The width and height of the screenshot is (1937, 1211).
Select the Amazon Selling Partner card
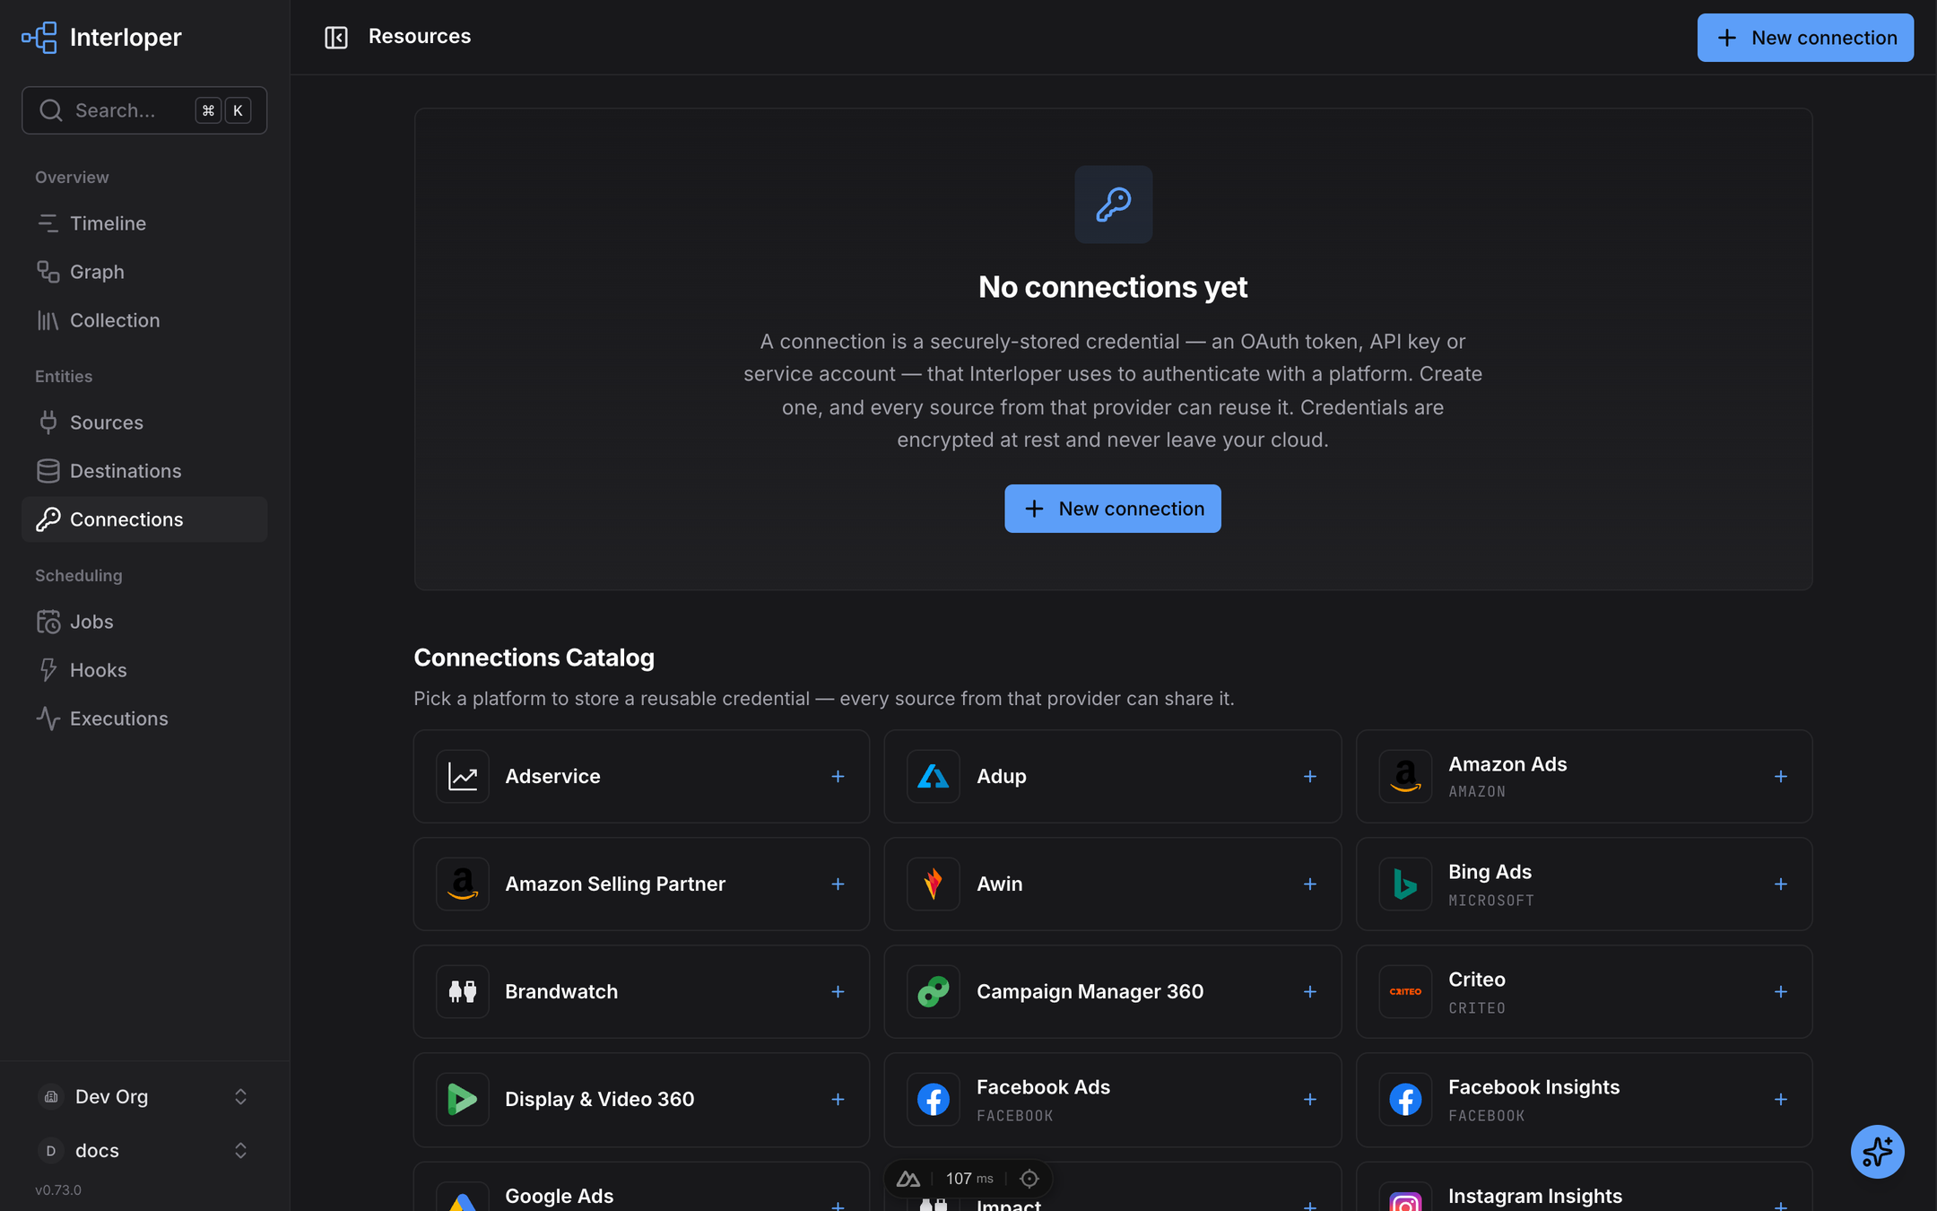point(641,884)
